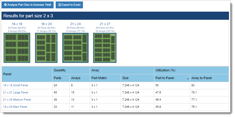Click Array to Panel value 76.1
The image size is (235, 117).
(x=194, y=107)
